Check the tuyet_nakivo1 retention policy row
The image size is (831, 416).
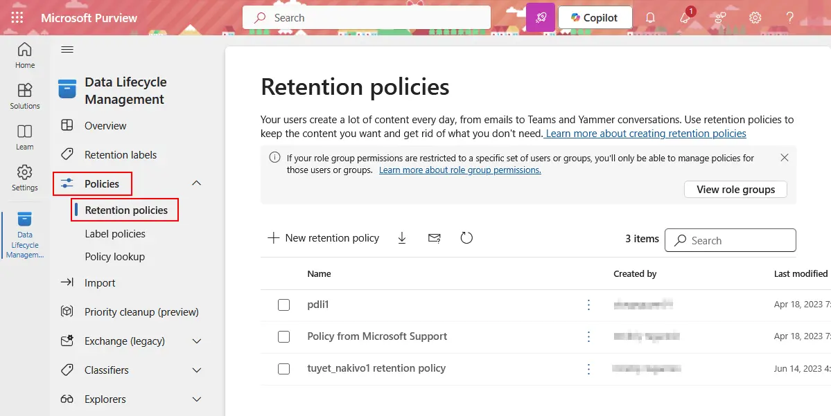(x=283, y=369)
